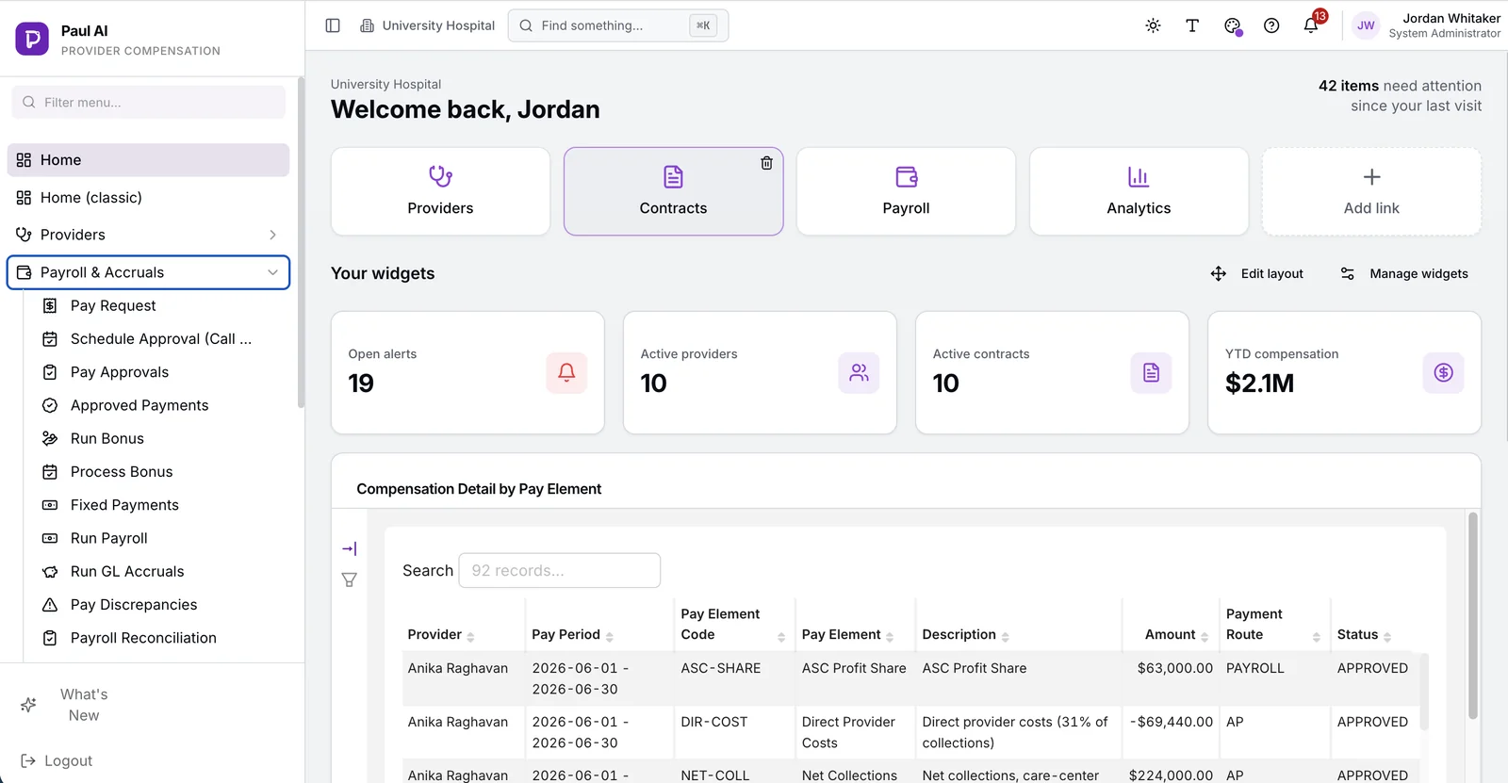Select Home in the sidebar
The image size is (1508, 783).
(148, 160)
